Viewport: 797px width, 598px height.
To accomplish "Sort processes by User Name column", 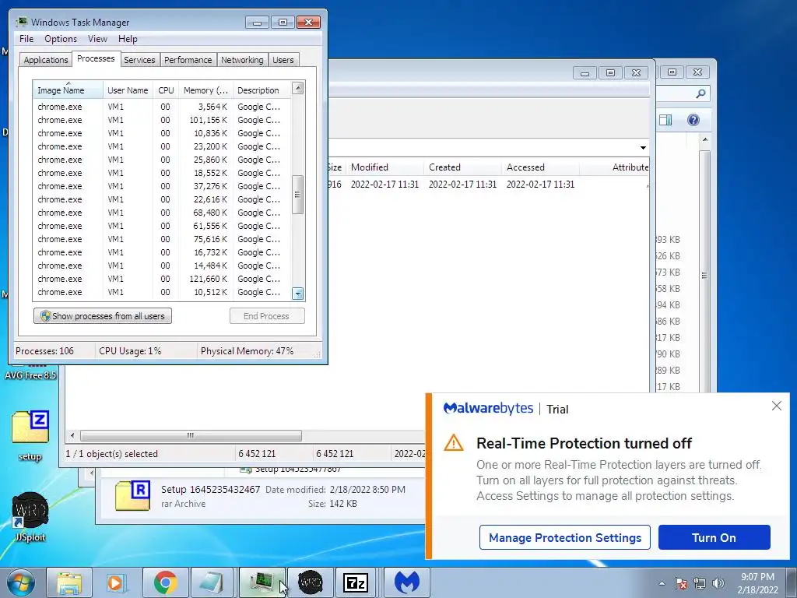I will click(128, 90).
